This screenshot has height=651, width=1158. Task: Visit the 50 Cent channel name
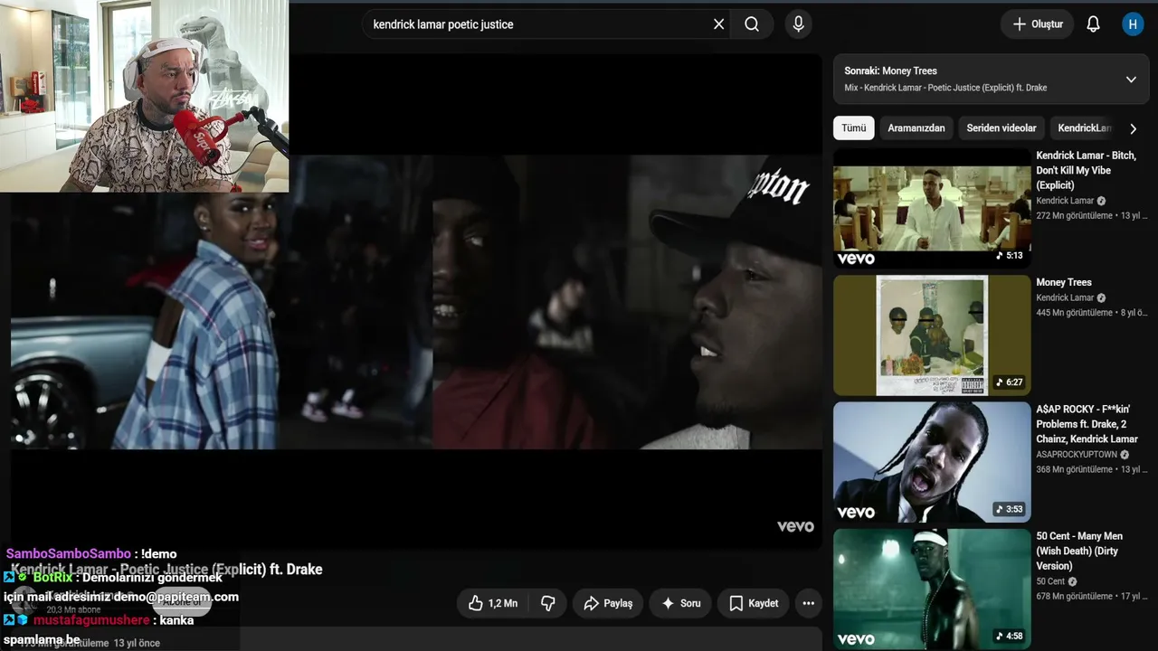point(1050,581)
